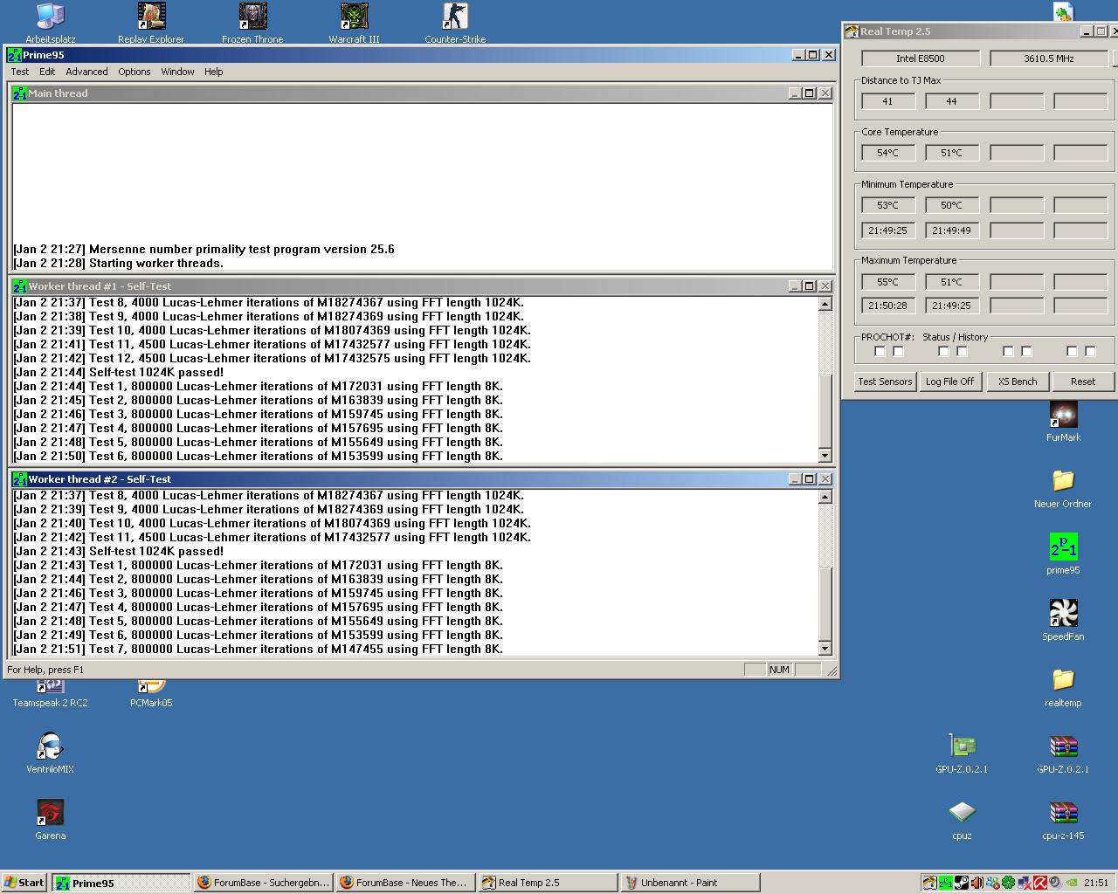Viewport: 1118px width, 894px height.
Task: Click the Real Temp tray icon
Action: (929, 883)
